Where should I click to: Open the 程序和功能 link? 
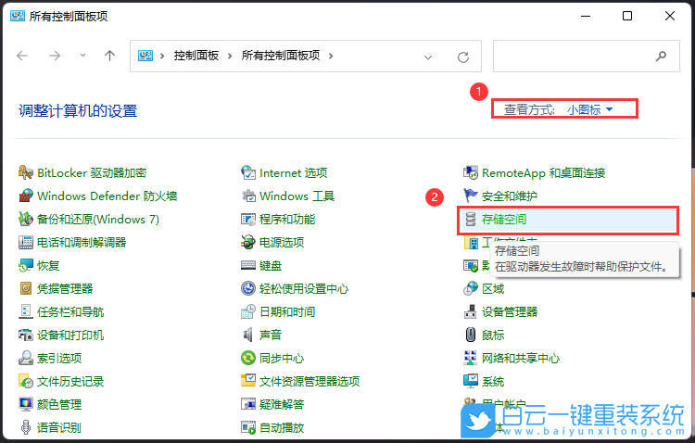click(287, 219)
